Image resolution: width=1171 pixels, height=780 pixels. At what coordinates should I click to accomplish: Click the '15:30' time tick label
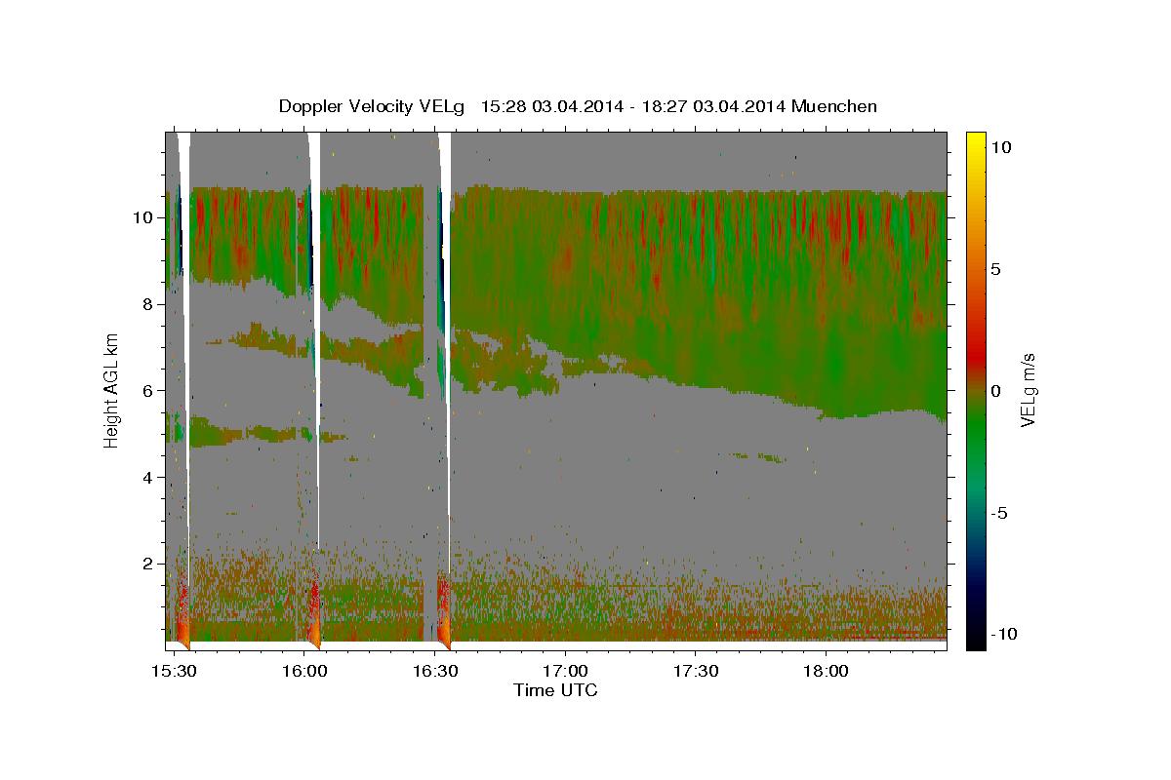(176, 672)
